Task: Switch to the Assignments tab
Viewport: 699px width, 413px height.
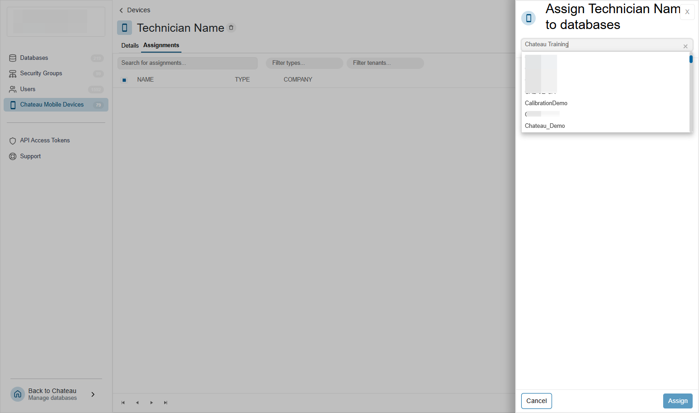Action: 161,45
